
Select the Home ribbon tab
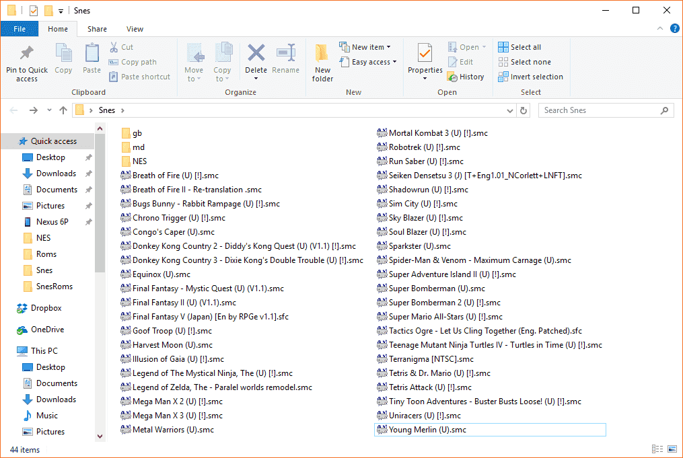point(57,29)
